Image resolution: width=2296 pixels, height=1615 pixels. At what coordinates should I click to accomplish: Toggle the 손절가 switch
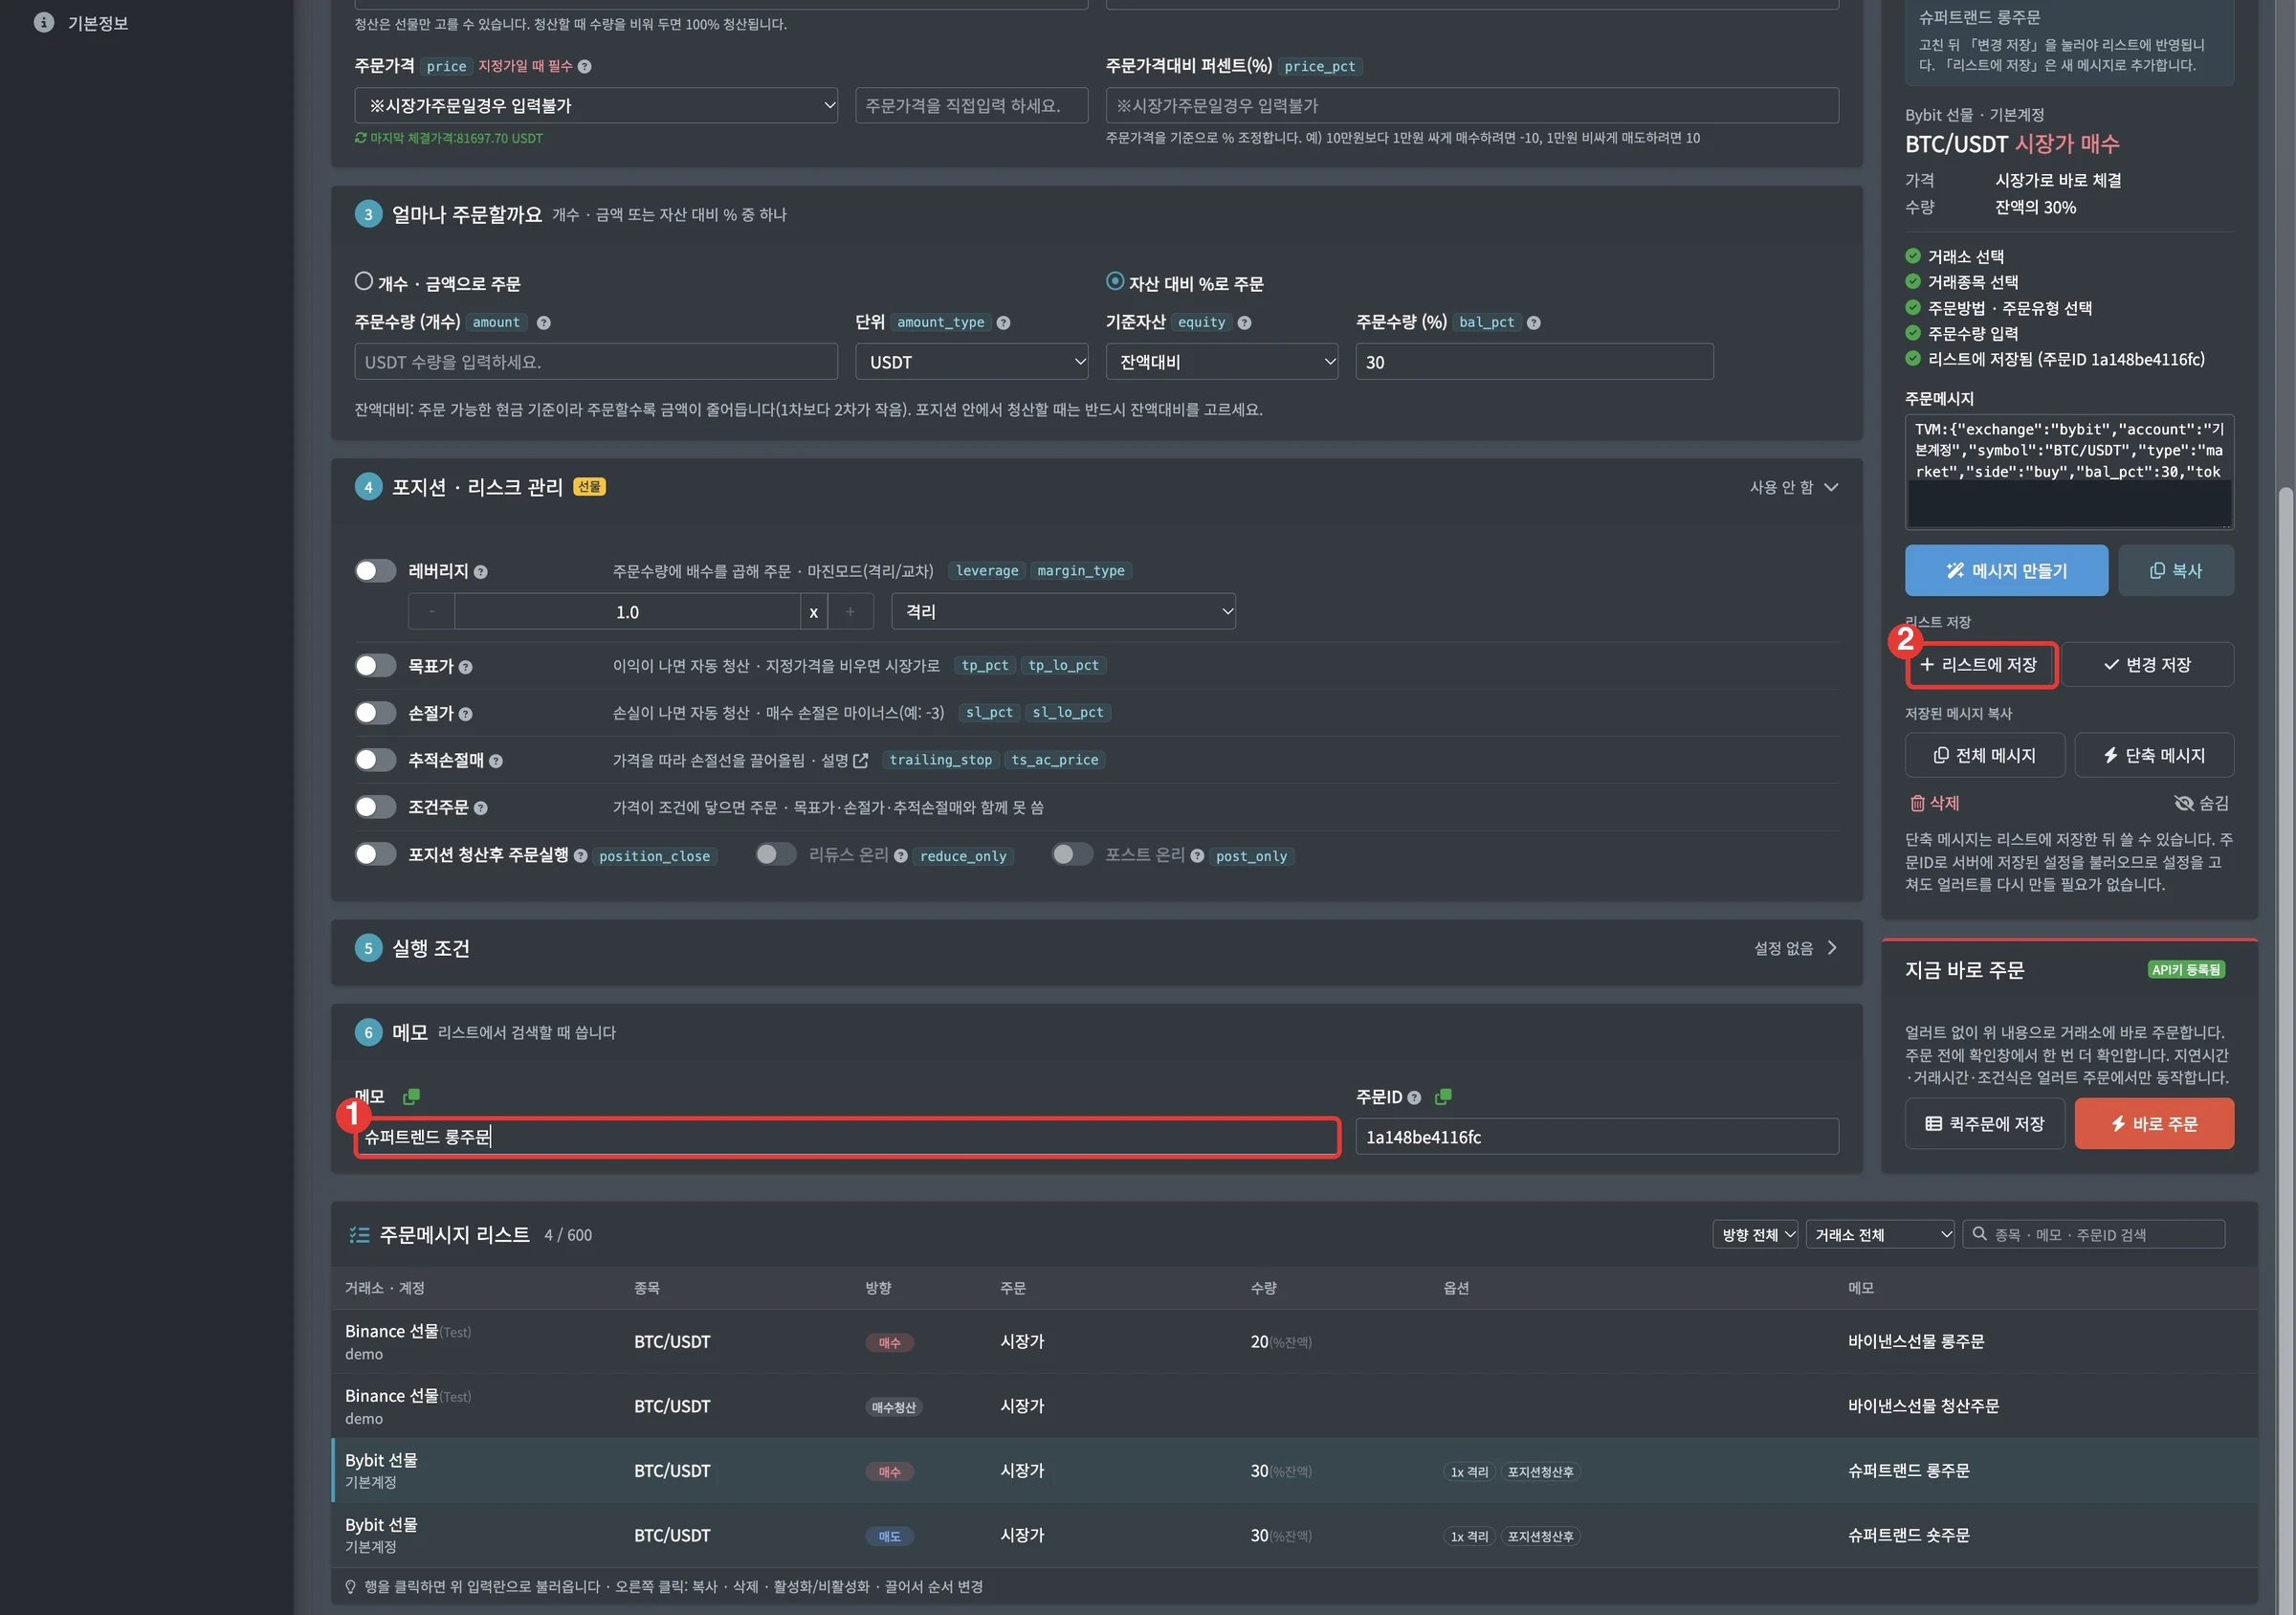point(376,713)
